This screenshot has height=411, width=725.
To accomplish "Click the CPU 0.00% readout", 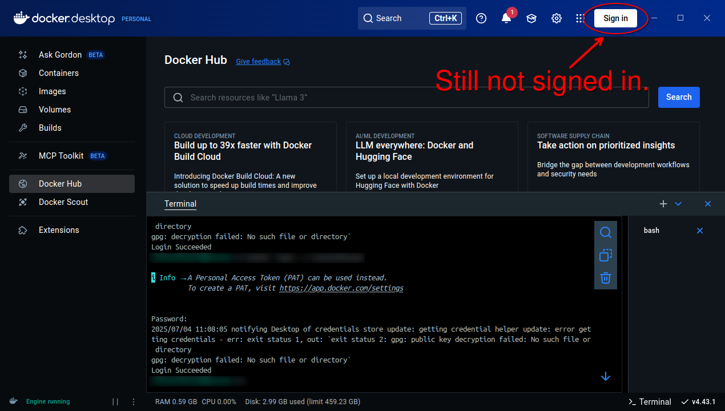I will [x=219, y=402].
